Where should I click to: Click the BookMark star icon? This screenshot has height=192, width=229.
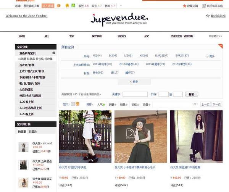tap(208, 16)
